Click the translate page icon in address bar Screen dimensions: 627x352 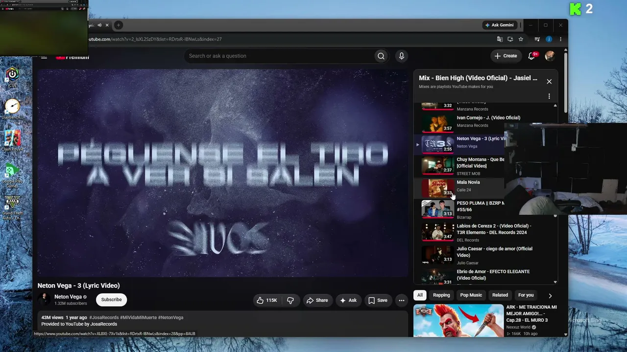click(500, 39)
